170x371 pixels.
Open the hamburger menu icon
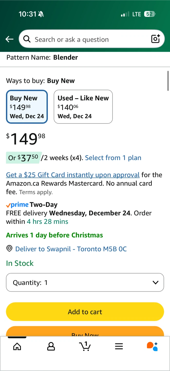[x=119, y=347]
